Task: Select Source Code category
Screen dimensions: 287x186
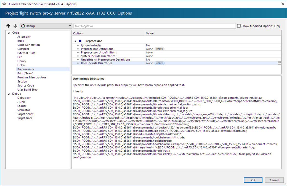Action: pyautogui.click(x=26, y=85)
